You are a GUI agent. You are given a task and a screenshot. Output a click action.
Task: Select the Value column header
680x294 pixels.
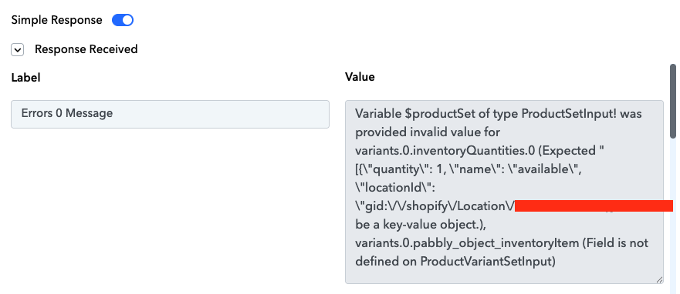click(360, 77)
